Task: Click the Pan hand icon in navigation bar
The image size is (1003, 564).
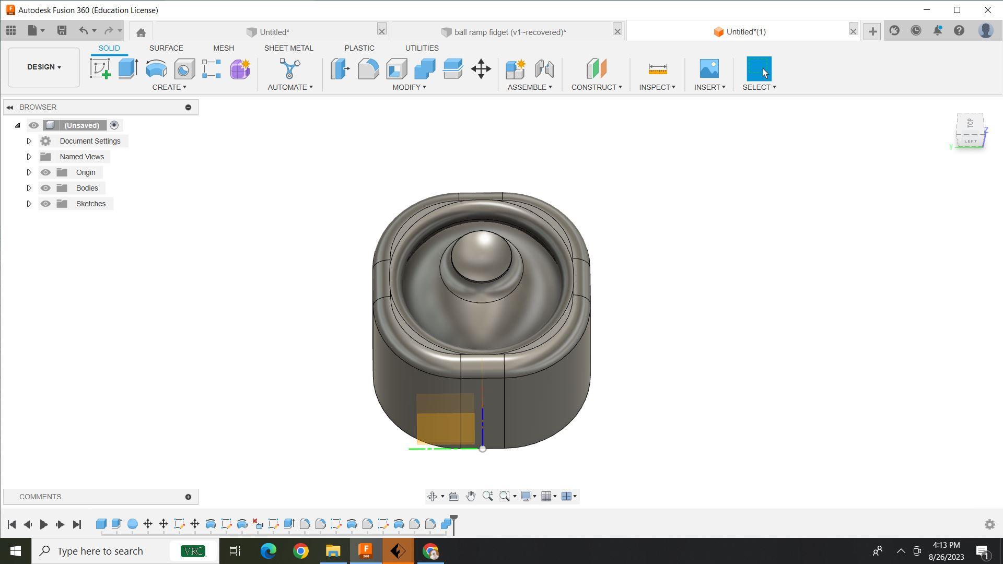Action: coord(470,496)
